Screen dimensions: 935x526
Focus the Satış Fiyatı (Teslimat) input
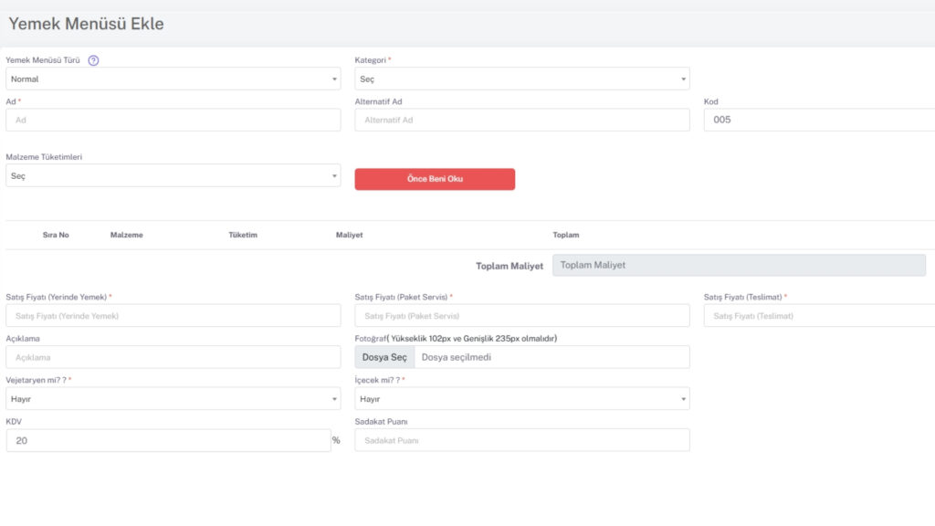819,315
